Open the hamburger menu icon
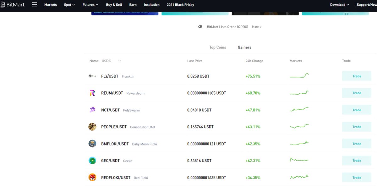The height and width of the screenshot is (191, 377). [x=35, y=4]
